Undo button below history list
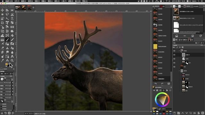Screen dimensions: 205x115 [x=156, y=83]
